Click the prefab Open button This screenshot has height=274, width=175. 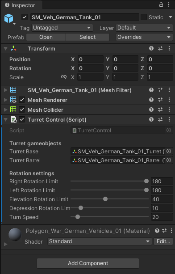46,37
